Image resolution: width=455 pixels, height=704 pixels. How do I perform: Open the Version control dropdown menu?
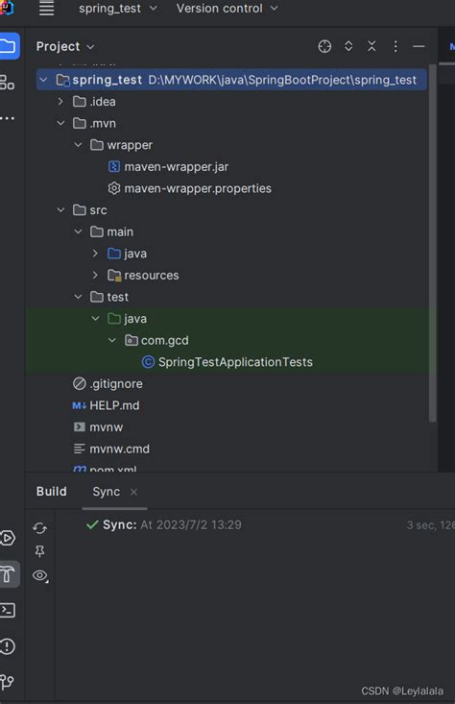[227, 9]
